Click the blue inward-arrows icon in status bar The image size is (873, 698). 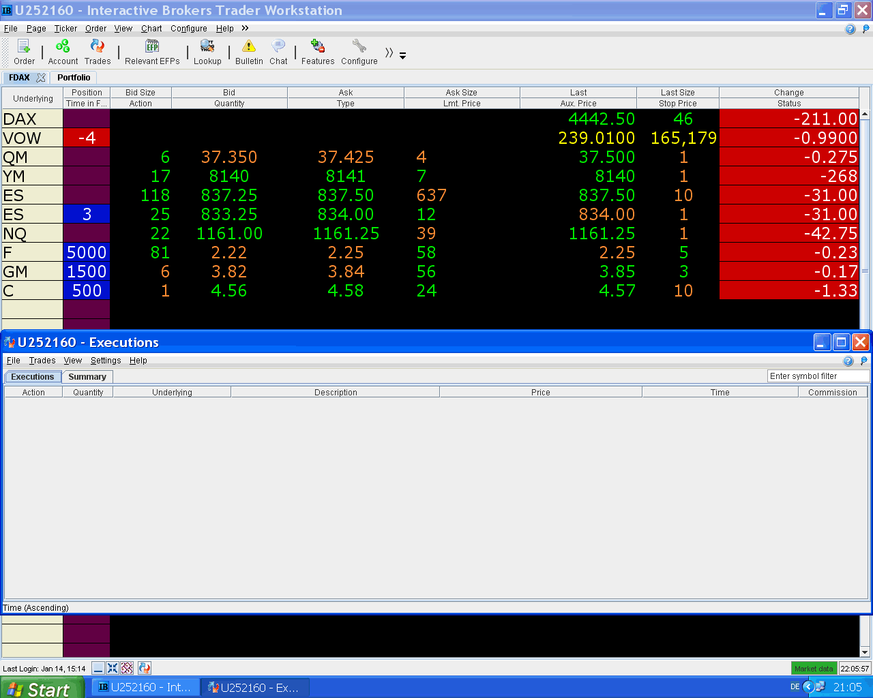113,668
